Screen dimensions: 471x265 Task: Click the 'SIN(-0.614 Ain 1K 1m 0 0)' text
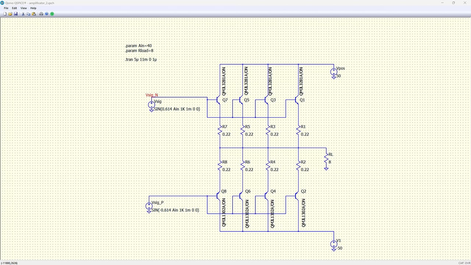[175, 210]
